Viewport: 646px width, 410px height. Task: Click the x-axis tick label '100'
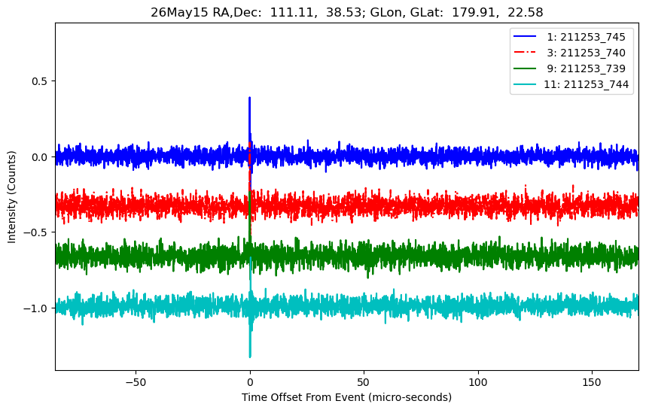coord(478,382)
